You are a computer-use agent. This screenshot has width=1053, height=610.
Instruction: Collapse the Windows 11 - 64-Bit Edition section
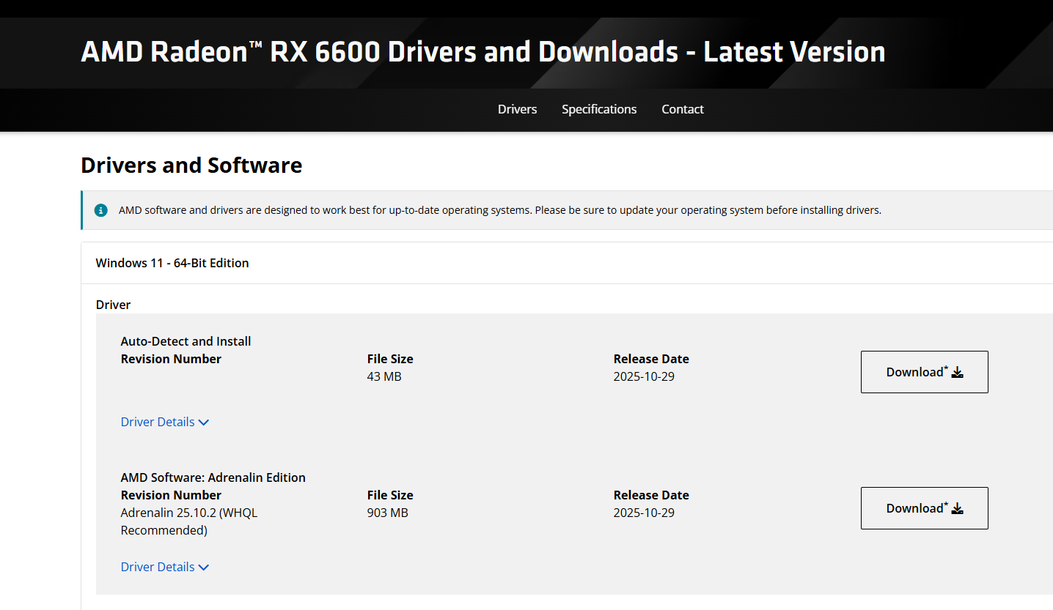coord(567,263)
